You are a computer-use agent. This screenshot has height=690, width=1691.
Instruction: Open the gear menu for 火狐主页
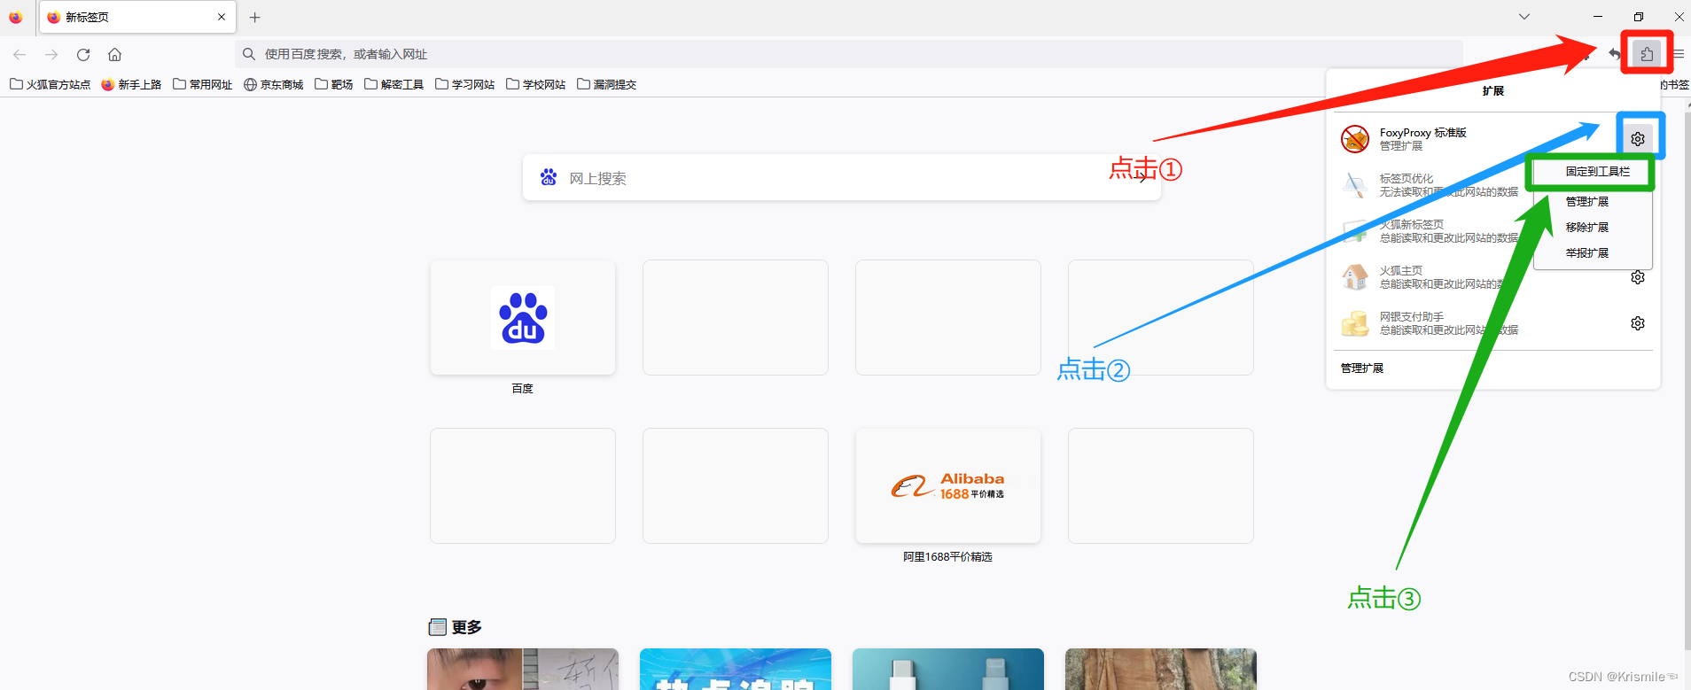(1638, 277)
